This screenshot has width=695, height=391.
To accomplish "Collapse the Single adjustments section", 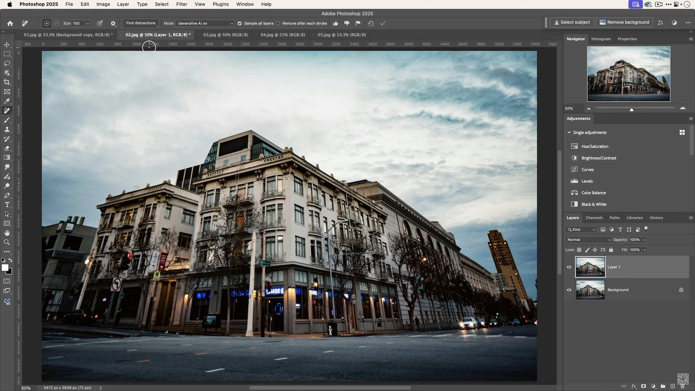I will pos(569,132).
